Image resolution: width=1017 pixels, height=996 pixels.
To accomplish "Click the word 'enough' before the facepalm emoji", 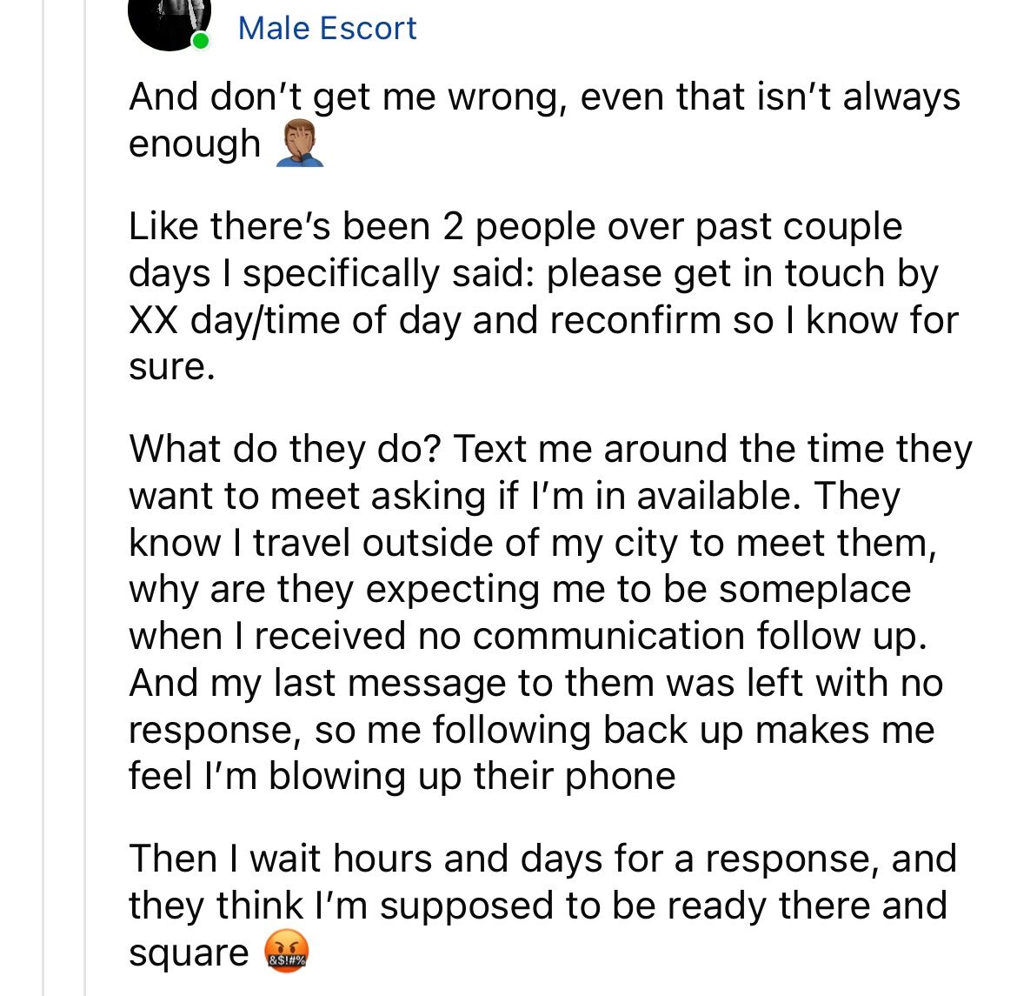I will click(x=195, y=144).
